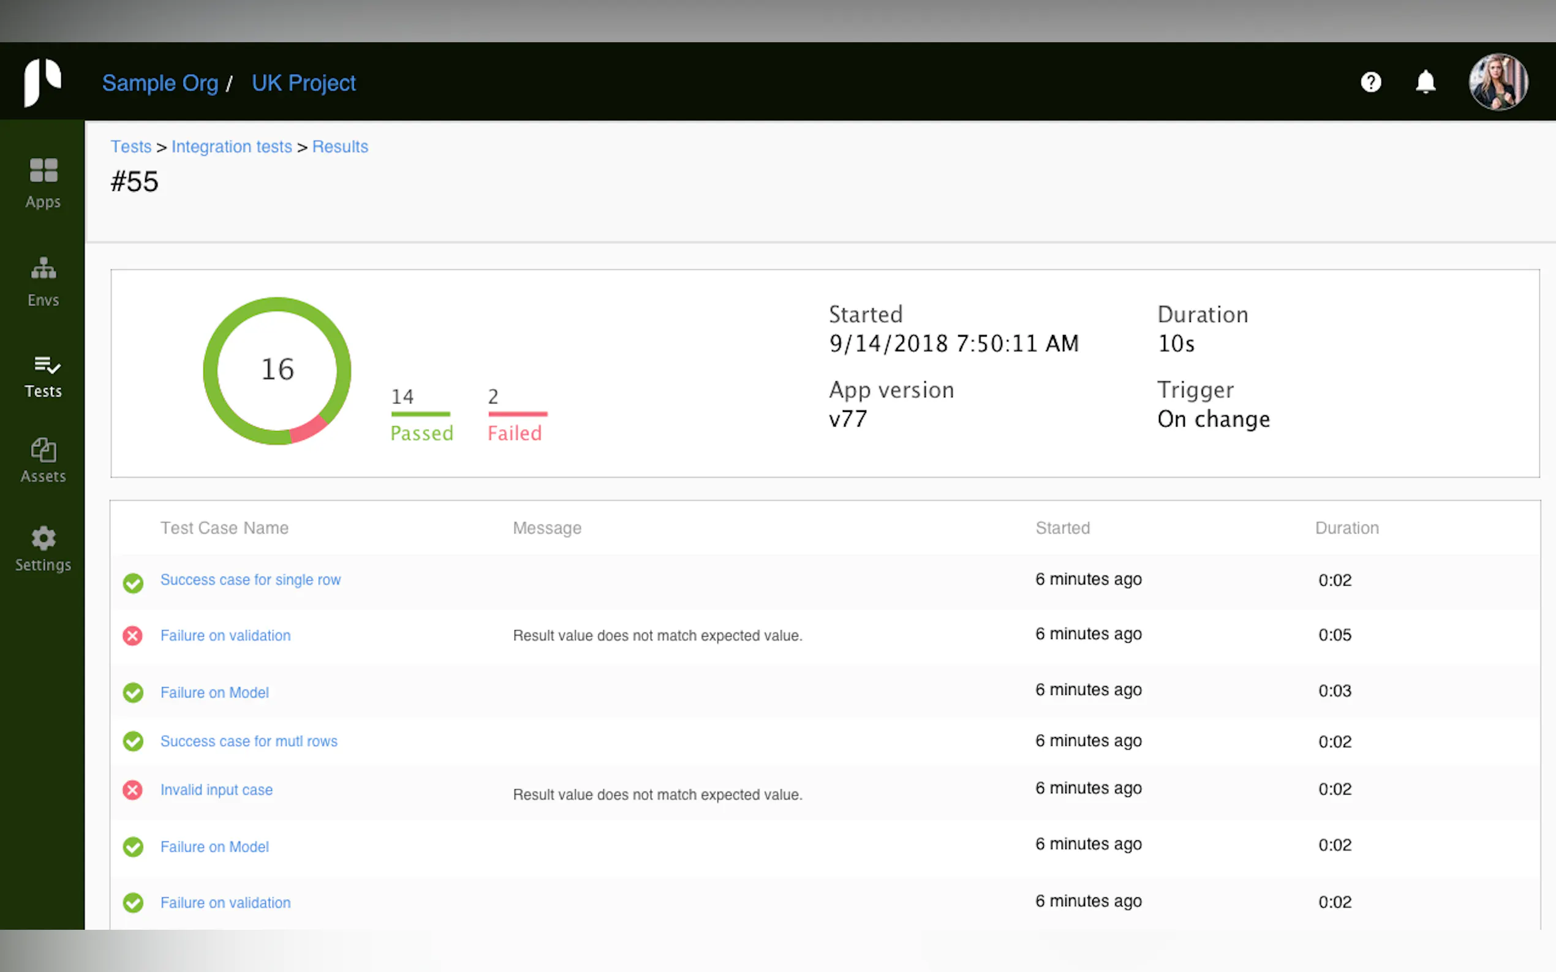Open Failure on validation failed test case
The height and width of the screenshot is (972, 1556).
tap(225, 635)
